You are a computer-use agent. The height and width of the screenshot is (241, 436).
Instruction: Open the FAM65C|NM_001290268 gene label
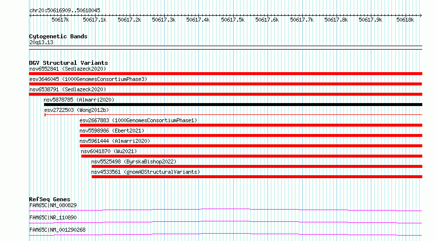[x=57, y=230]
